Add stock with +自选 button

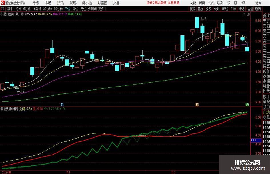[x=249, y=9]
